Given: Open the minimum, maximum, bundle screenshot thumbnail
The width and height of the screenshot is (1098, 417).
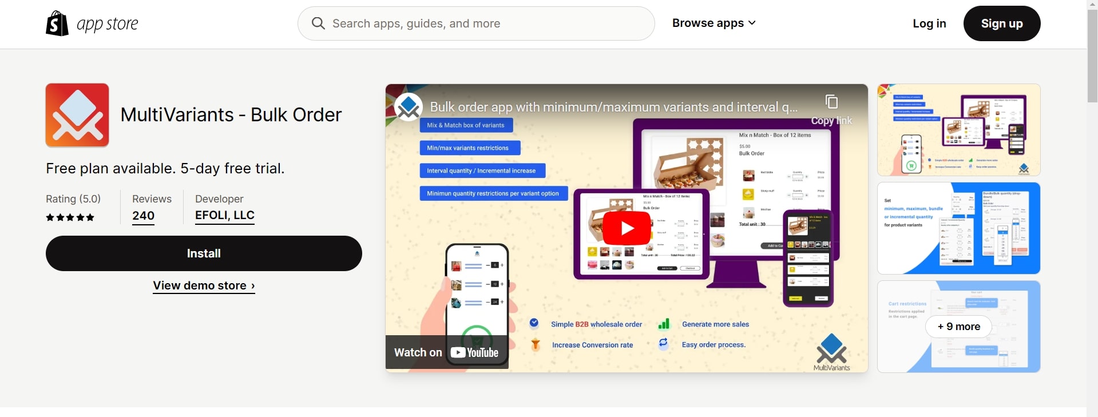Looking at the screenshot, I should (x=959, y=228).
